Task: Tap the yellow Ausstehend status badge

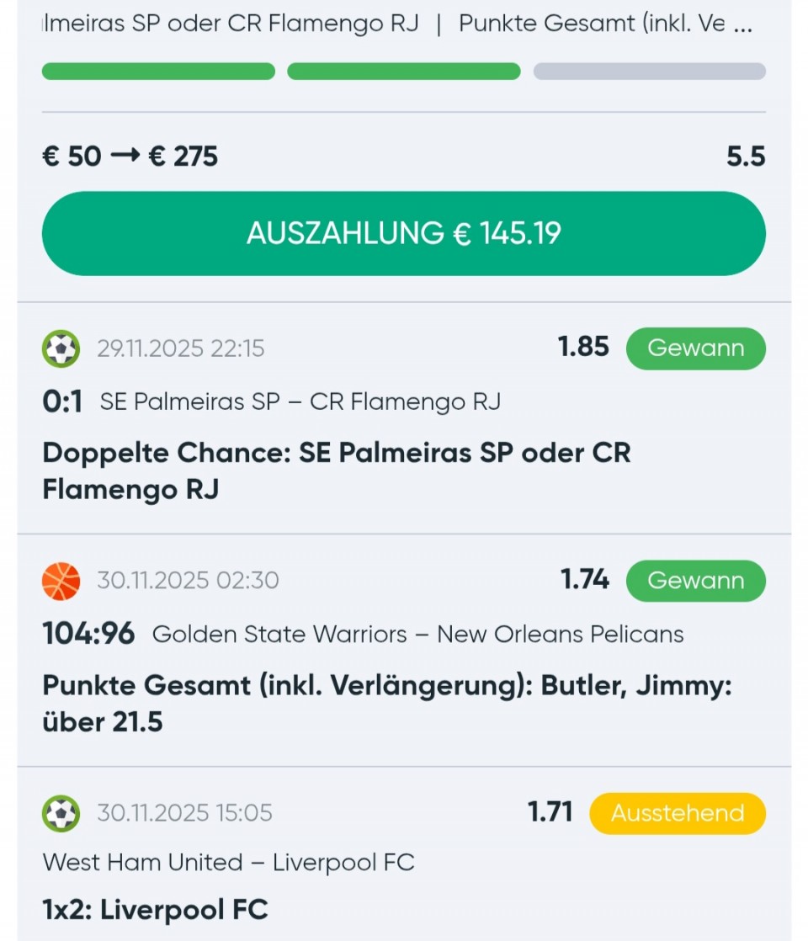Action: coord(677,813)
